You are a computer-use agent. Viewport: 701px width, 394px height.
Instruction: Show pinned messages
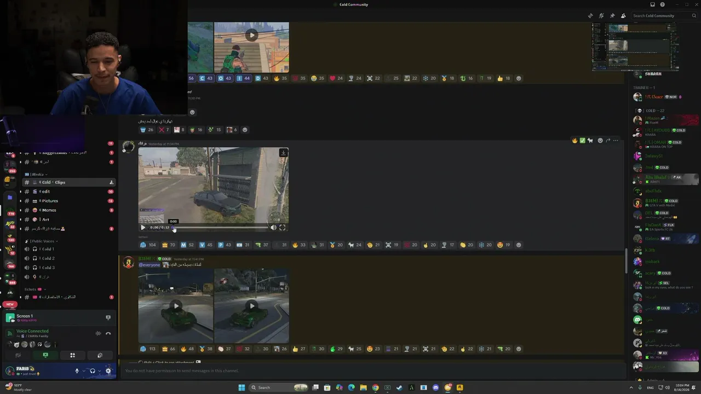pyautogui.click(x=612, y=16)
